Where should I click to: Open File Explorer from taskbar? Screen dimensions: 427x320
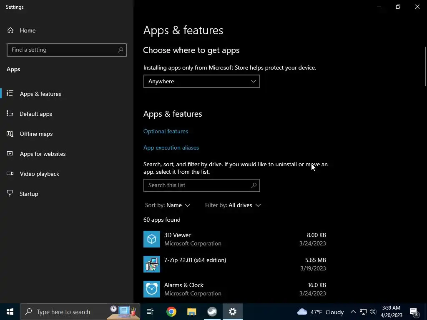(192, 312)
